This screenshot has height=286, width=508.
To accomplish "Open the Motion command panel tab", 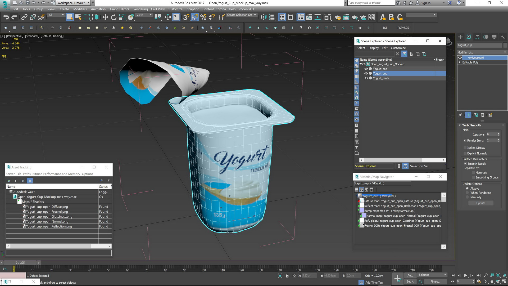I will 486,37.
